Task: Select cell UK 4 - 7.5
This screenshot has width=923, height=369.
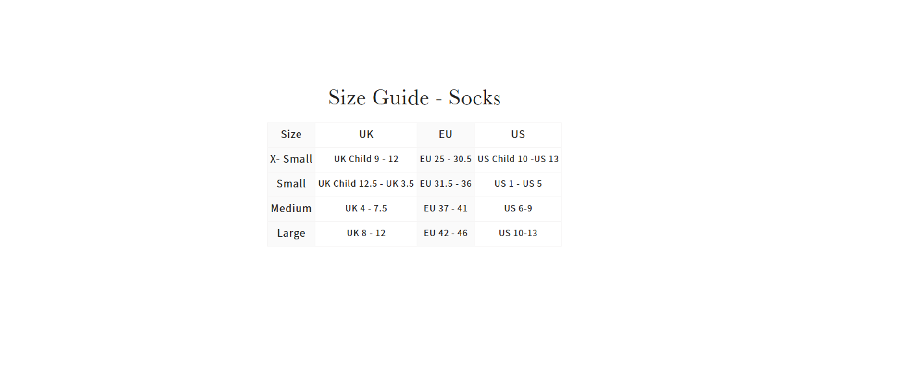Action: (x=366, y=209)
